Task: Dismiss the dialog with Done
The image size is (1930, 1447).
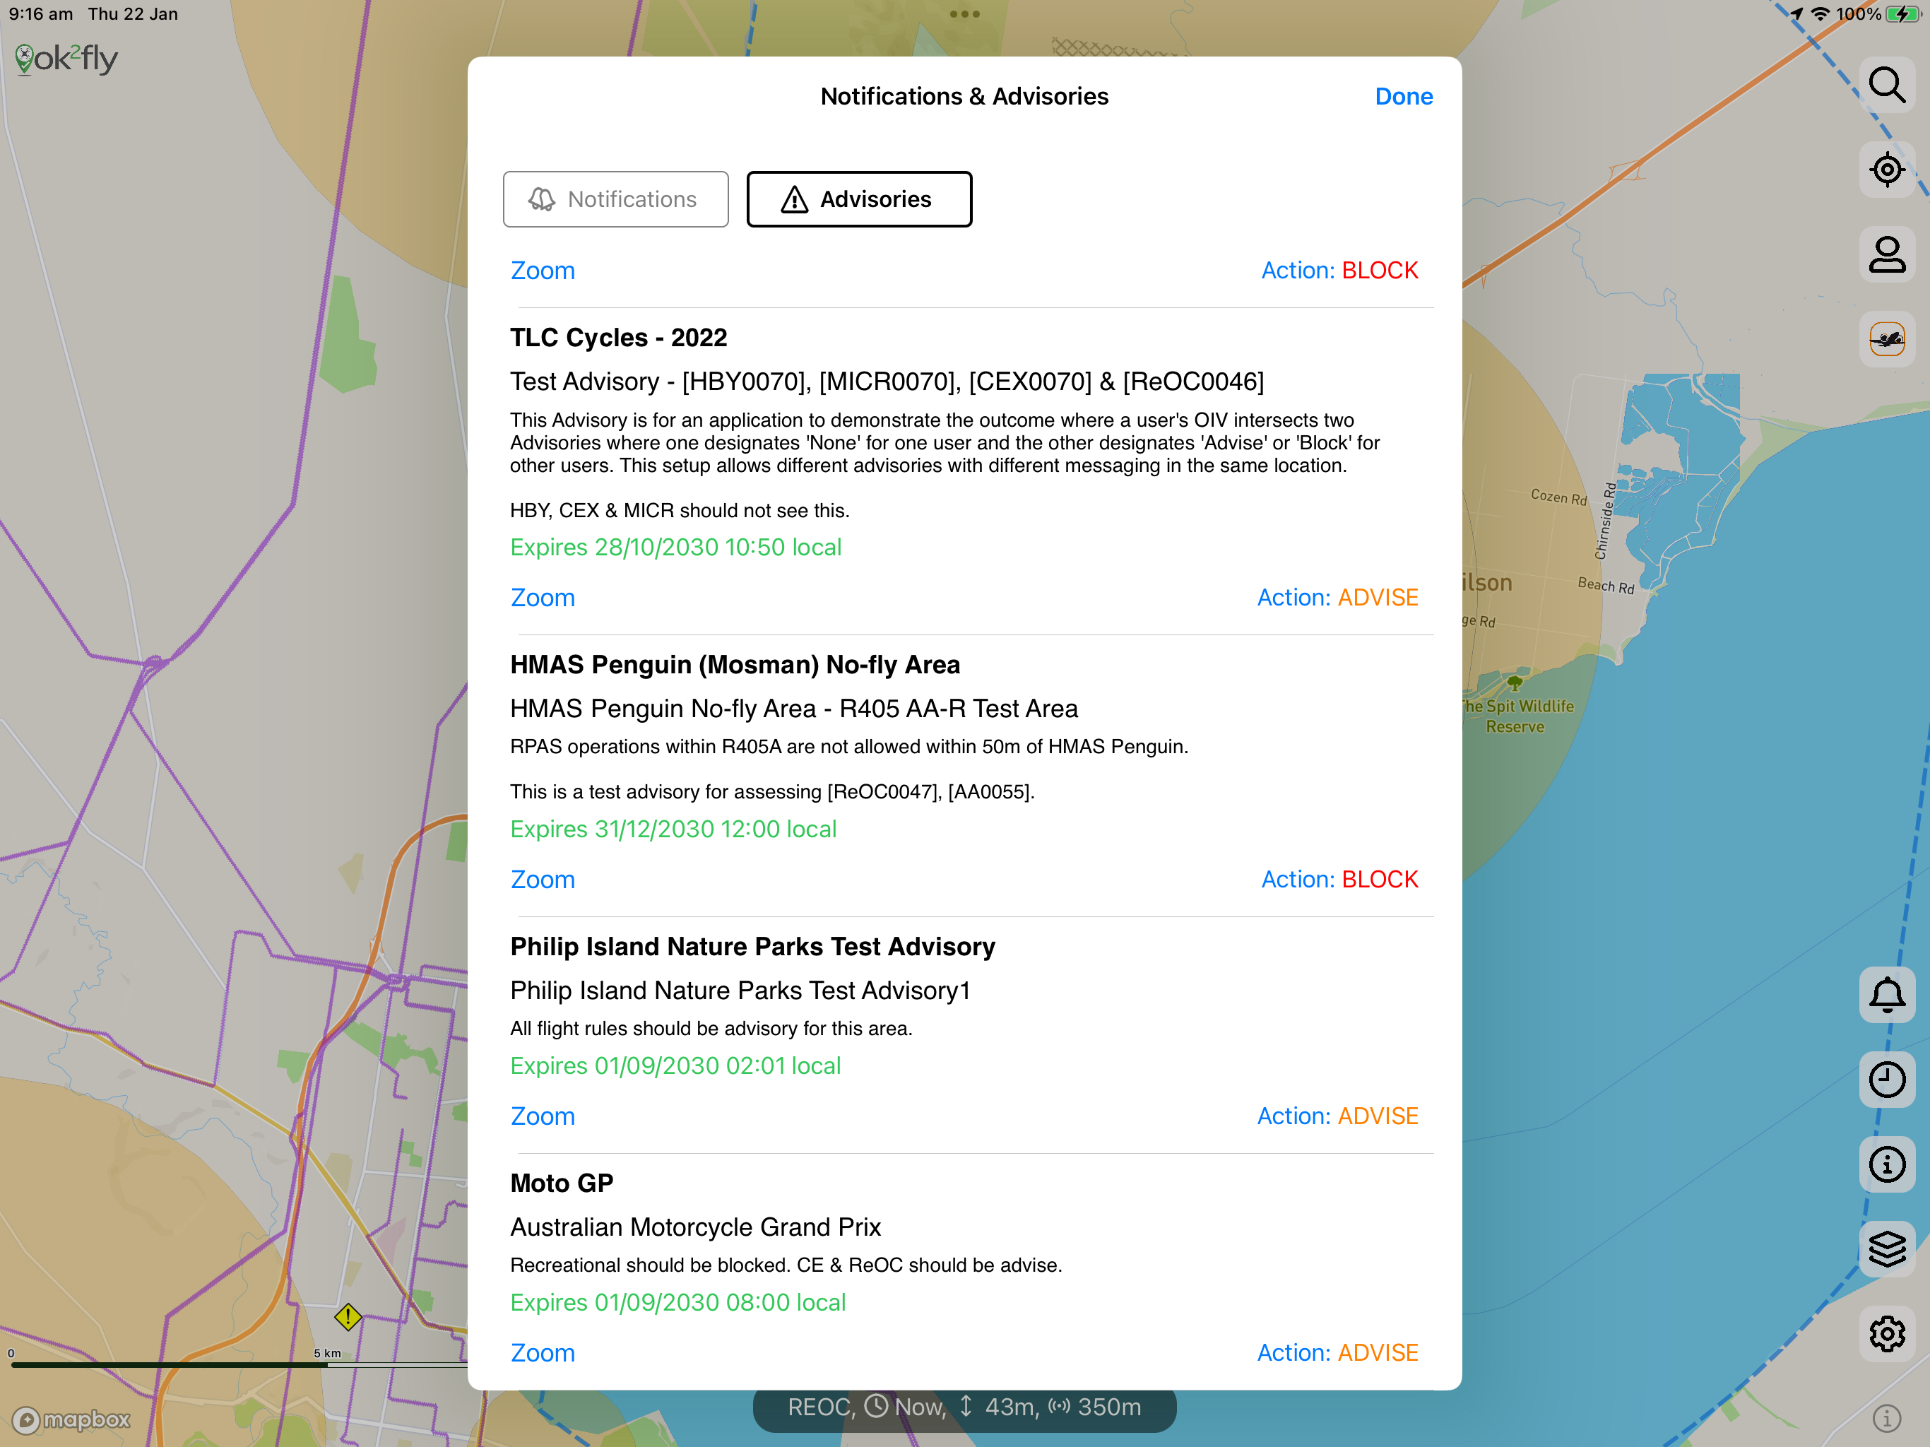Action: point(1404,96)
